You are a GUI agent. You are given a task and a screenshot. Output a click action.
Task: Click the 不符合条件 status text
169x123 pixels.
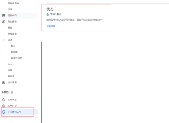tap(56, 15)
